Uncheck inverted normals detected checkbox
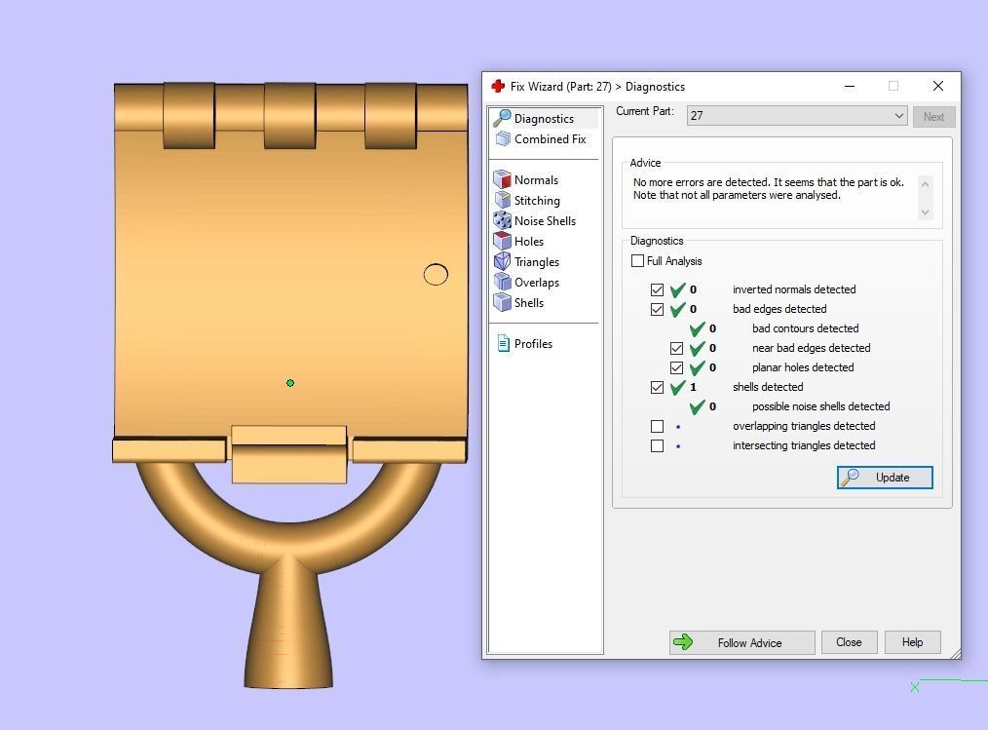Image resolution: width=988 pixels, height=730 pixels. coord(657,290)
